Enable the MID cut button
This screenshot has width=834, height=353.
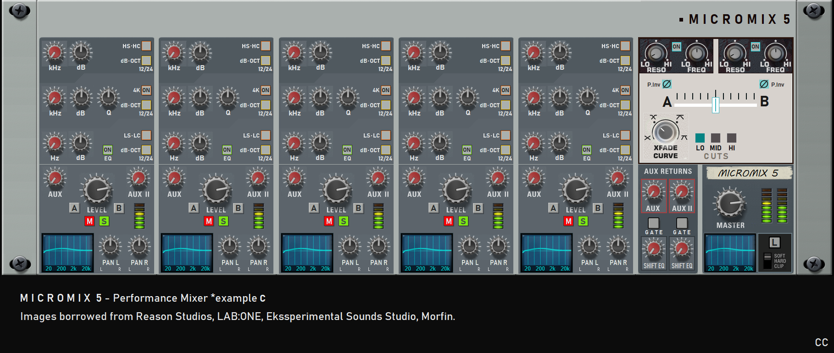tap(716, 138)
